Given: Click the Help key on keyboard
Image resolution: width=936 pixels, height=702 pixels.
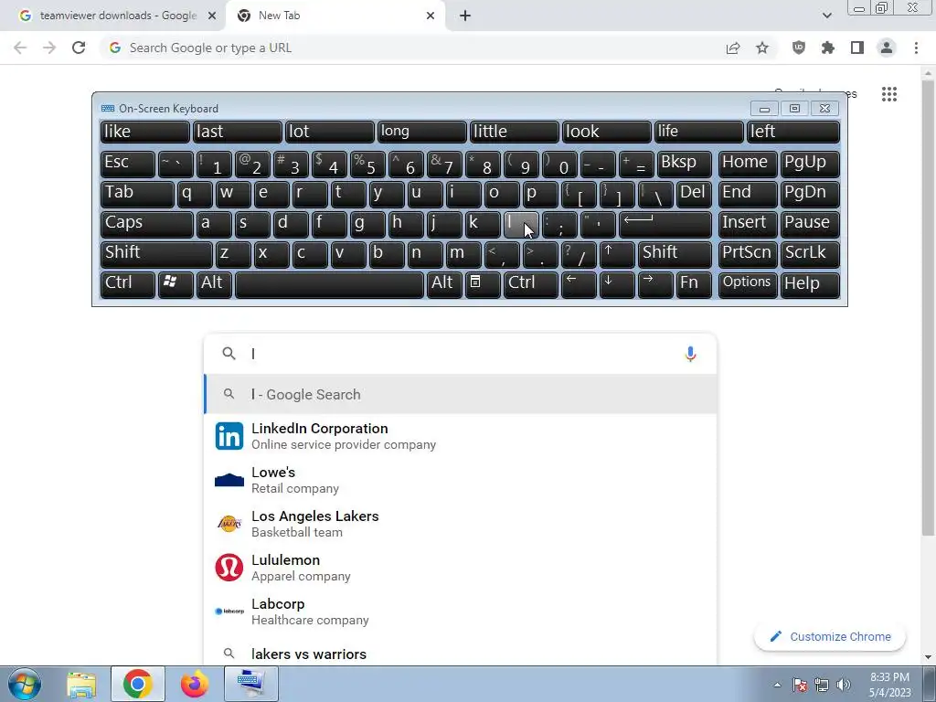Looking at the screenshot, I should click(x=810, y=283).
